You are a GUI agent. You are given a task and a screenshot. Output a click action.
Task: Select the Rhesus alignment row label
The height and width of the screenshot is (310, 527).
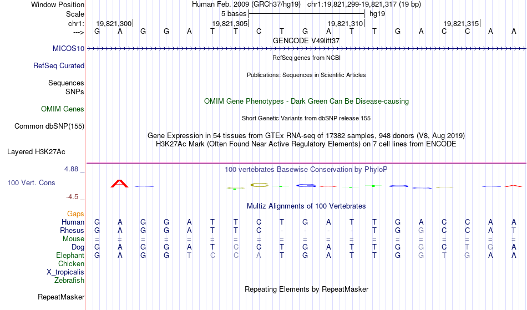click(72, 230)
